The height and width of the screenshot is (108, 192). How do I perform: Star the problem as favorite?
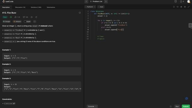tap(32, 17)
